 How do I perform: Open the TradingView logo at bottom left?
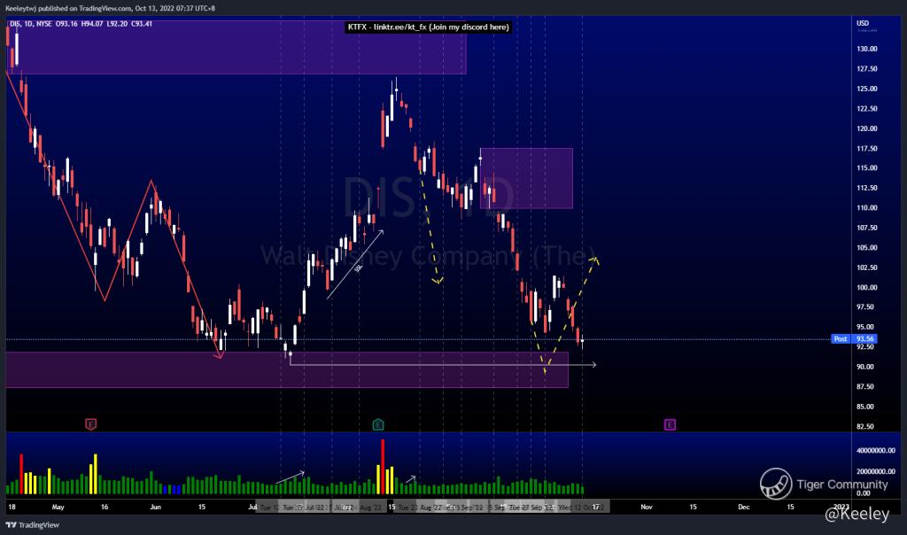tap(33, 525)
